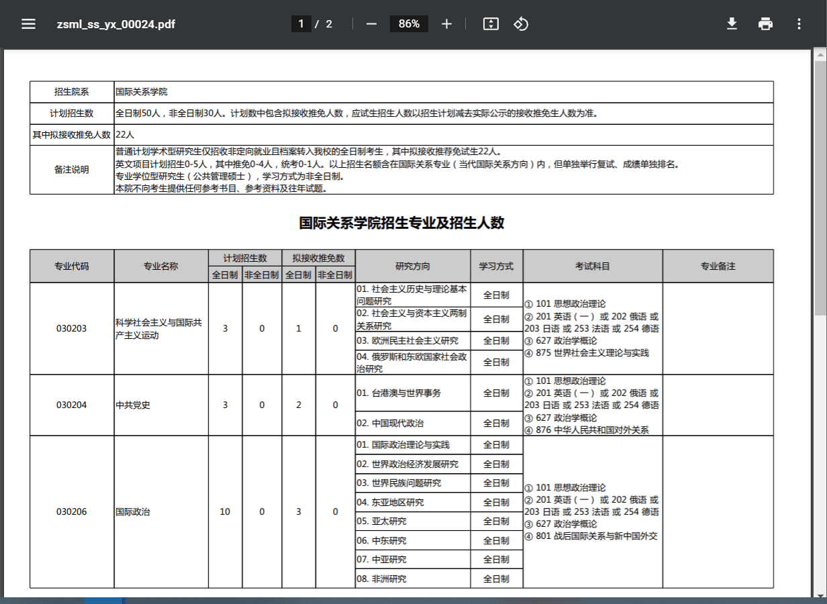Click the zoom in plus button
This screenshot has height=604, width=827.
tap(446, 24)
